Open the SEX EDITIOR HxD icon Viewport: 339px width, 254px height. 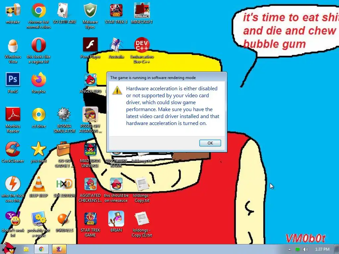64,184
